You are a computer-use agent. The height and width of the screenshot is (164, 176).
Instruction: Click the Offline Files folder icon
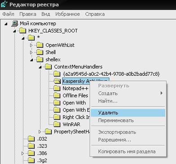(57, 96)
